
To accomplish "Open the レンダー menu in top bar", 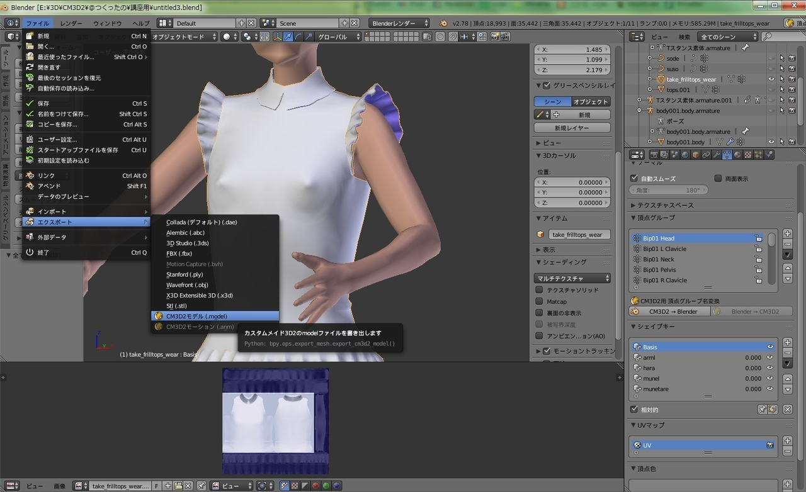I will tap(71, 23).
